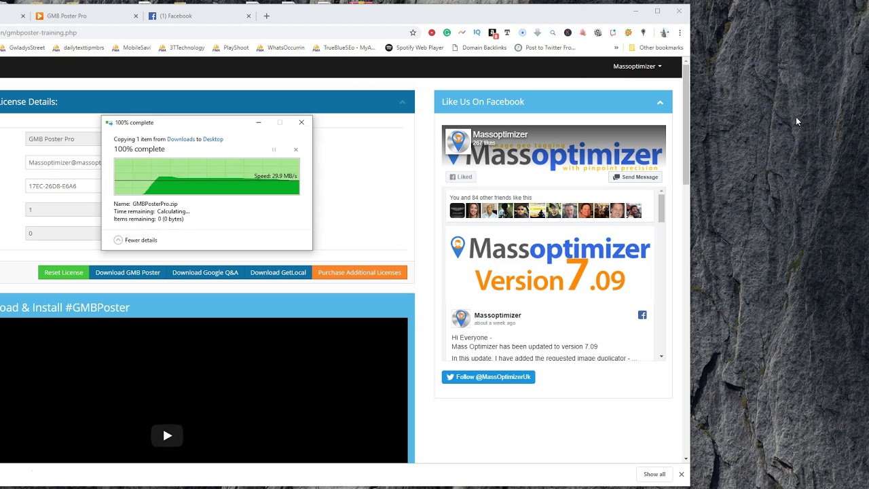Open the Domain Backlinks bookmark
The height and width of the screenshot is (489, 869).
(x=479, y=48)
